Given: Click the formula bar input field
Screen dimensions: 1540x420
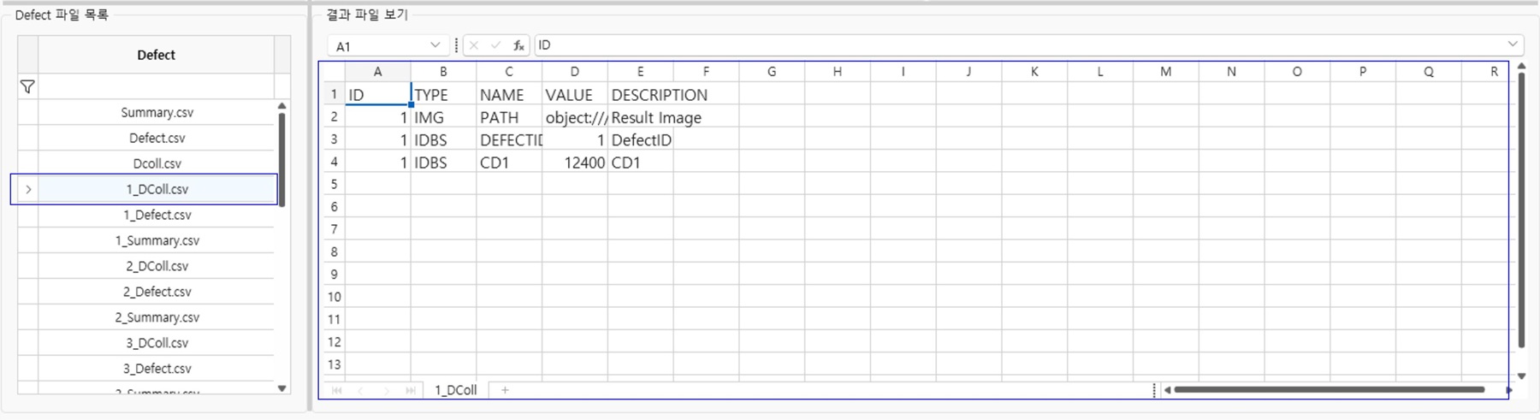Looking at the screenshot, I should coord(1018,45).
